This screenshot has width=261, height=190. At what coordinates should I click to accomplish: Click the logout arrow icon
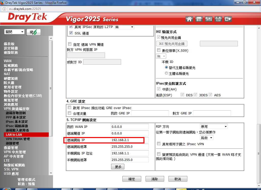[x=228, y=19]
